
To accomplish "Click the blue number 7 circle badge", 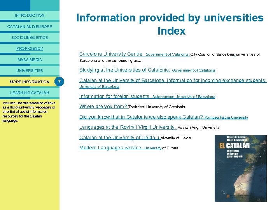I will point(59,81).
